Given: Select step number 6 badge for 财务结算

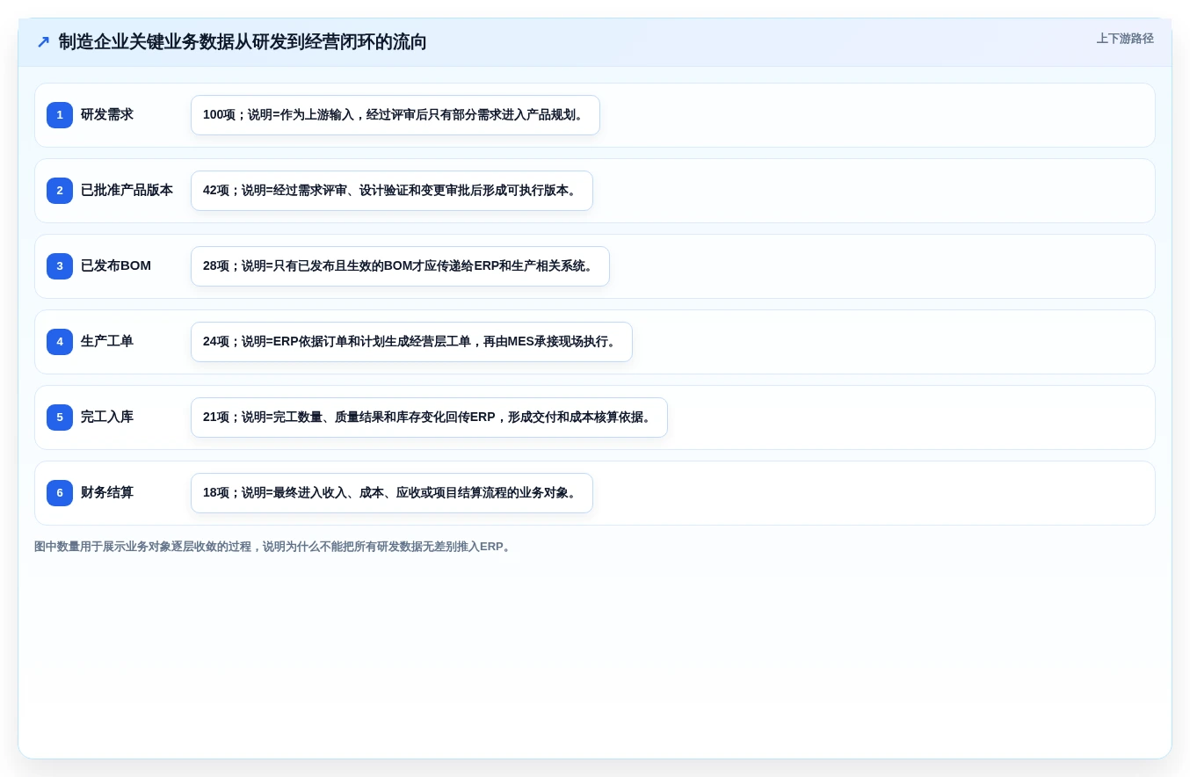Looking at the screenshot, I should click(x=60, y=493).
